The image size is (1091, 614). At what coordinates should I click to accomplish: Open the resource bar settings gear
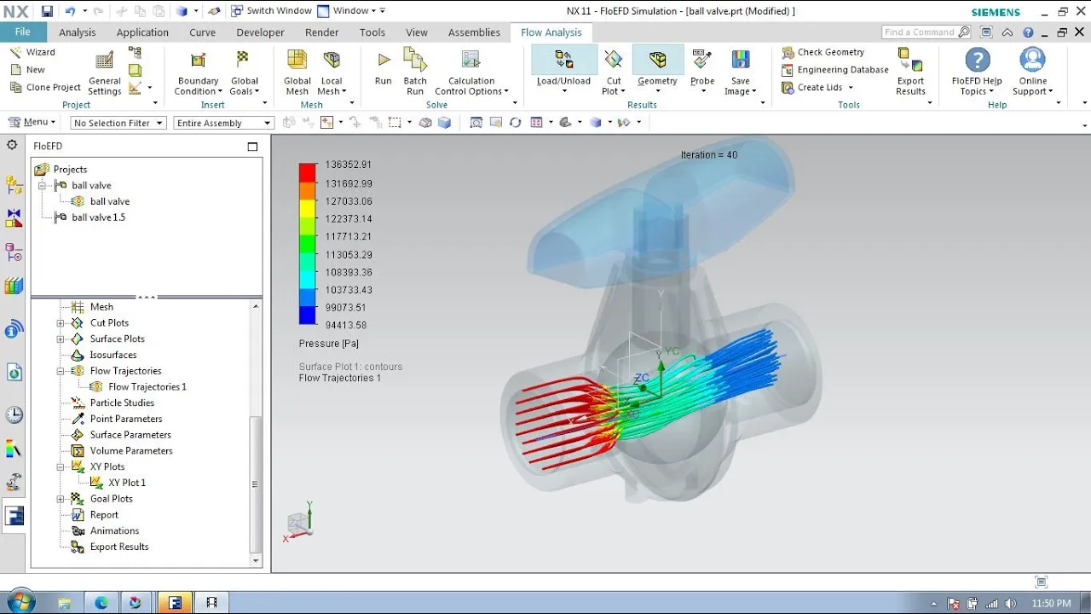[x=13, y=145]
